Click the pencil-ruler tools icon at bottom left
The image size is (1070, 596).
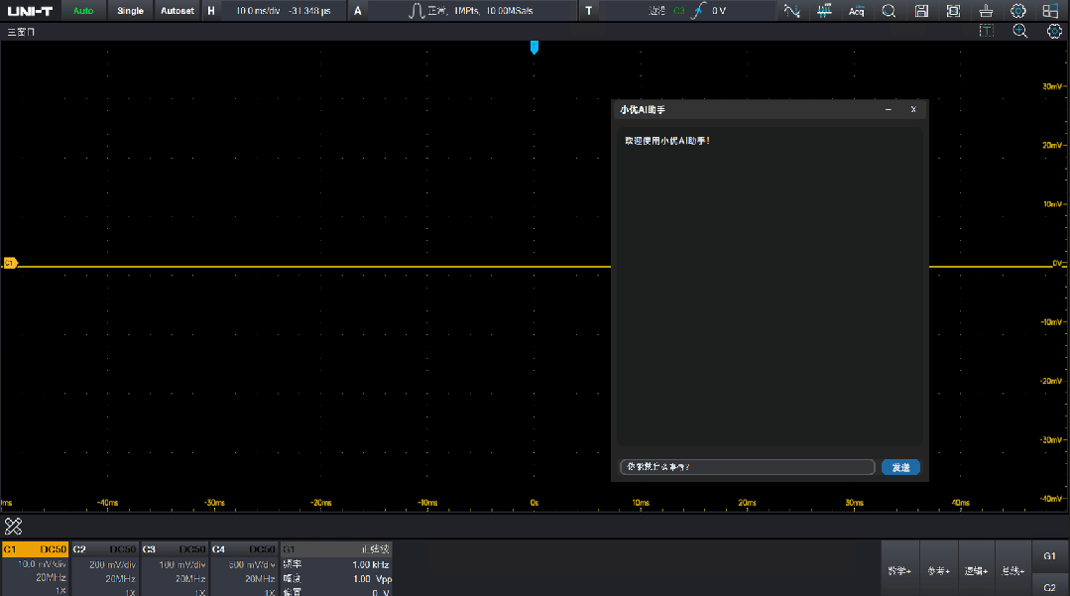pos(13,526)
